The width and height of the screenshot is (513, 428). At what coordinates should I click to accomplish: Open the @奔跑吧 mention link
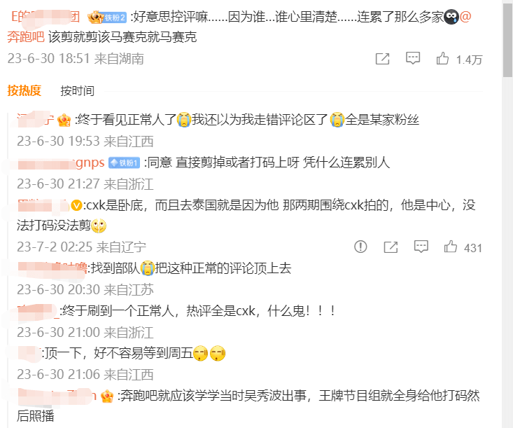[26, 36]
